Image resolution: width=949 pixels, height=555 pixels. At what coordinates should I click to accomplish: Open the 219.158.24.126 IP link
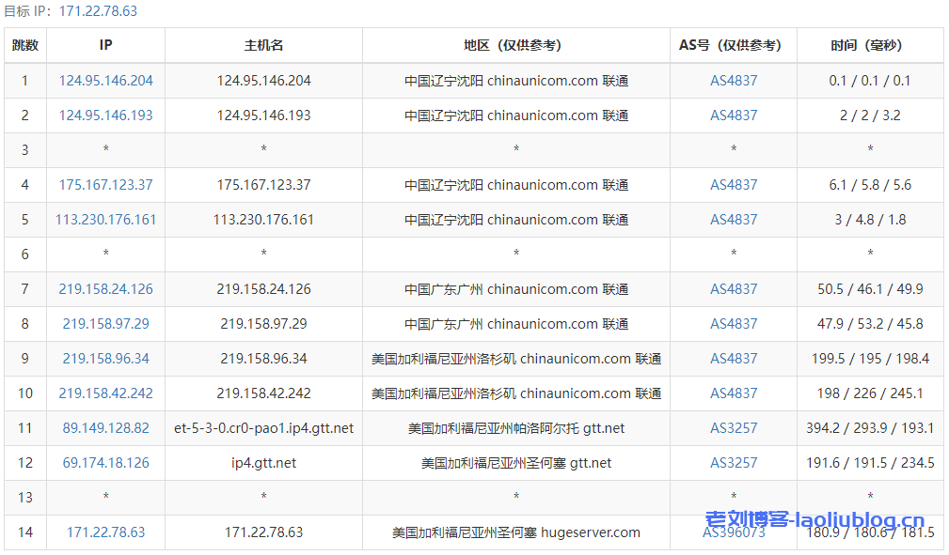coord(105,289)
